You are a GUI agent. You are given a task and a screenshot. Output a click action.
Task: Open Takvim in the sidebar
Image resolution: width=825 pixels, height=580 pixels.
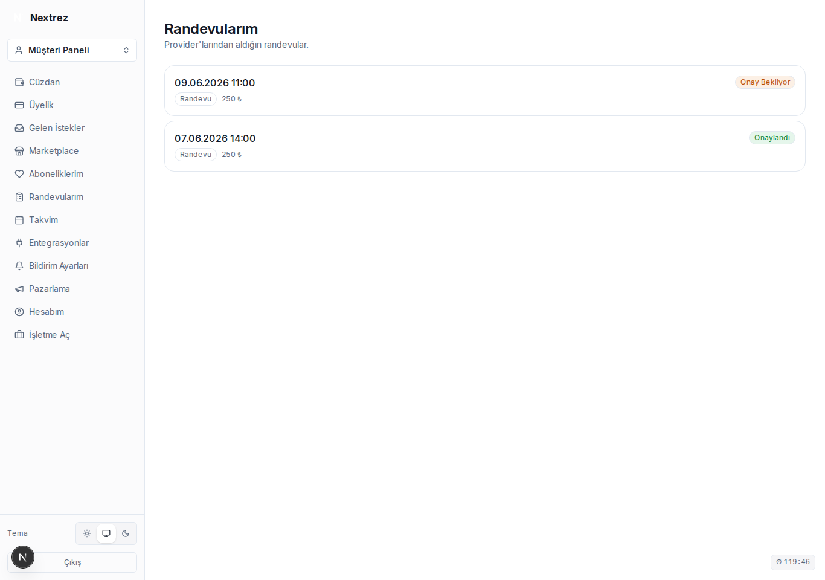[72, 220]
